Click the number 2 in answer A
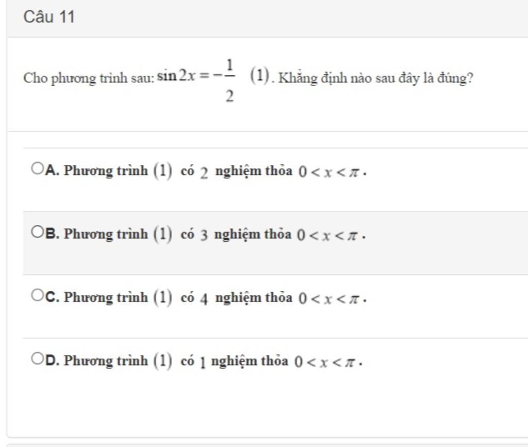 coord(204,173)
